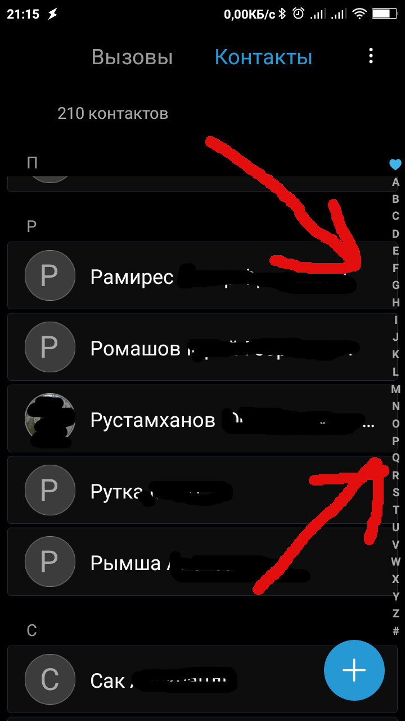Tap the avatar icon of Рамирес contact
Viewport: 405px width, 721px height.
click(49, 275)
